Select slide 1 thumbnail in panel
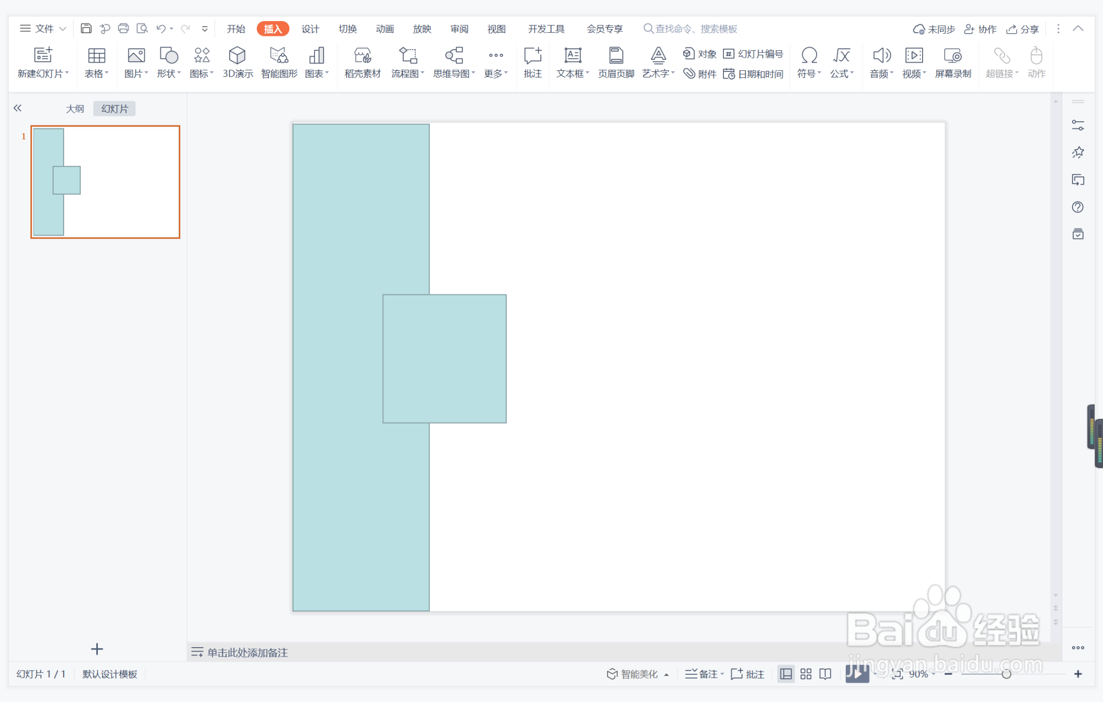 105,182
